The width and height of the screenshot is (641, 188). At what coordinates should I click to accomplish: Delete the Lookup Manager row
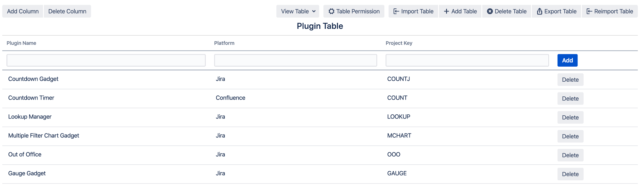pos(570,118)
